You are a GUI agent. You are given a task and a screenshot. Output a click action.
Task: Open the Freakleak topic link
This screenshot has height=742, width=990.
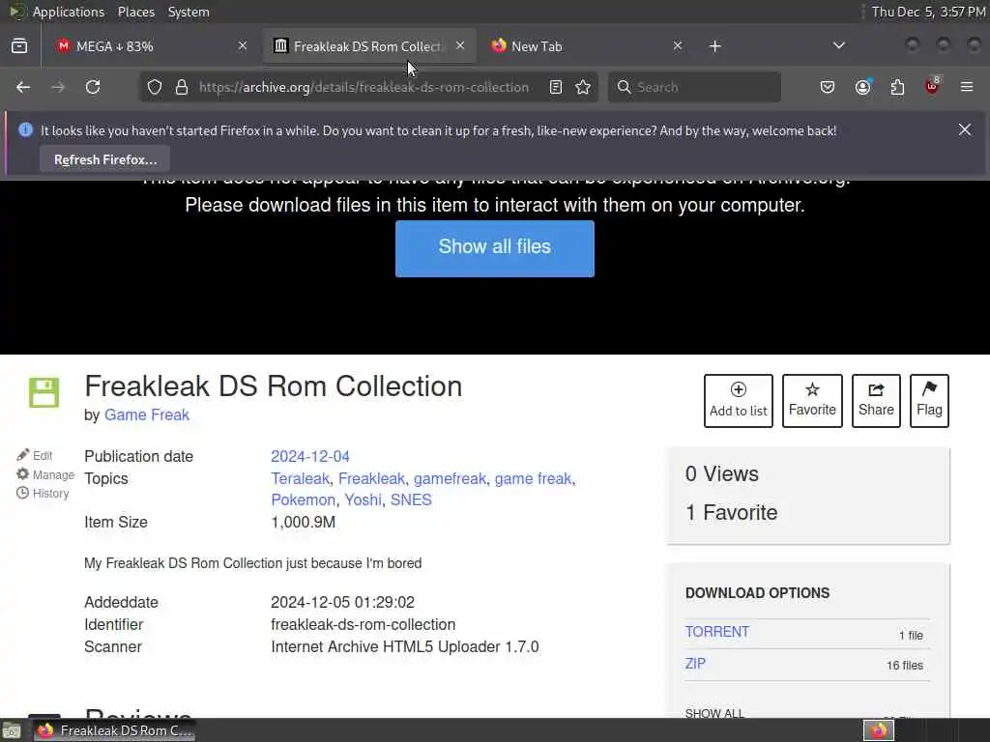click(371, 479)
